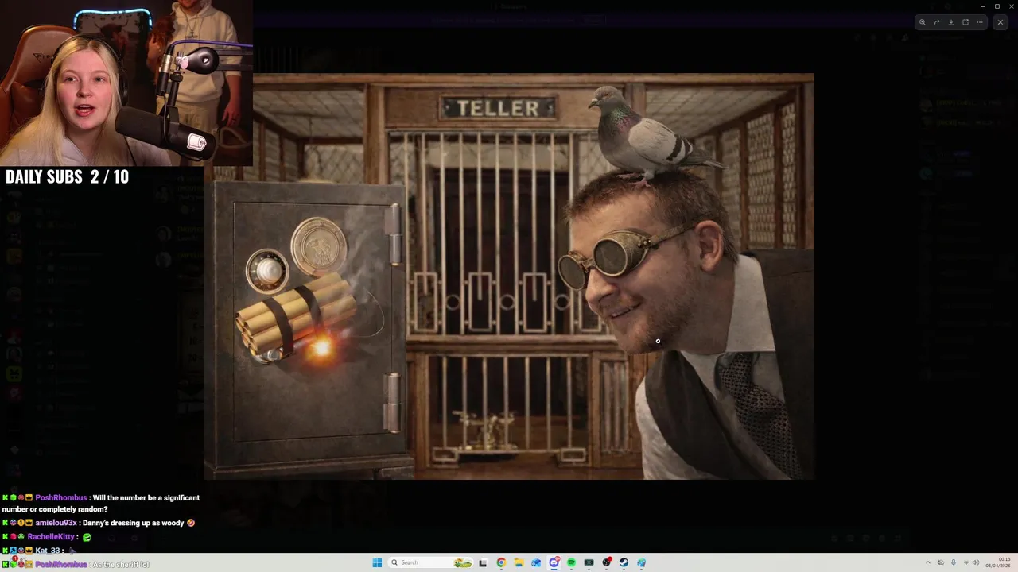Screen dimensions: 1018x572
Task: Open Task View on the taskbar
Action: (483, 562)
